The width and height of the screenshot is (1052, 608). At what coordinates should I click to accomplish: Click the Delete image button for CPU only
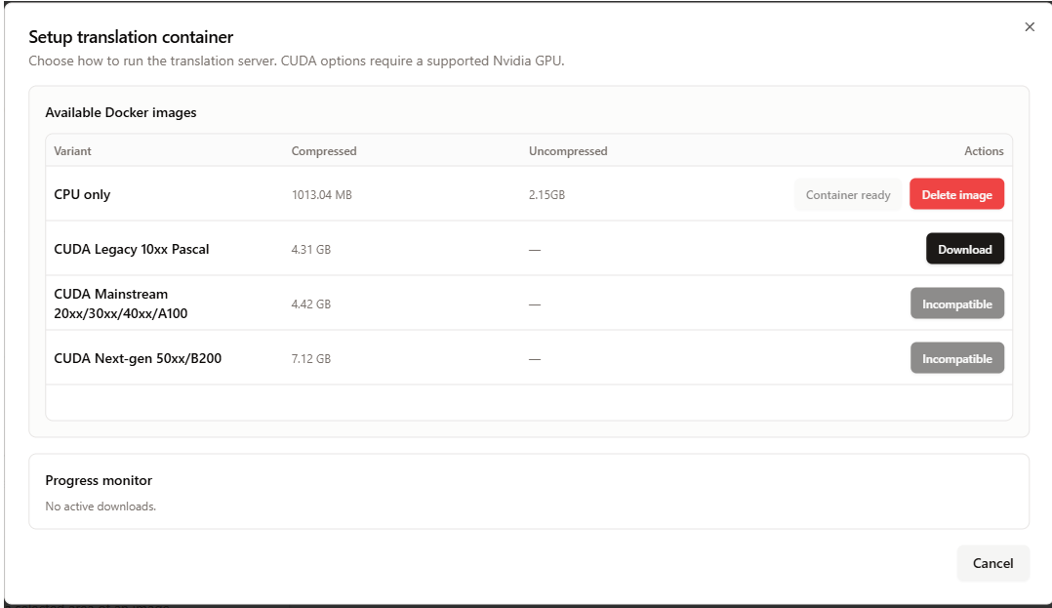coord(956,193)
